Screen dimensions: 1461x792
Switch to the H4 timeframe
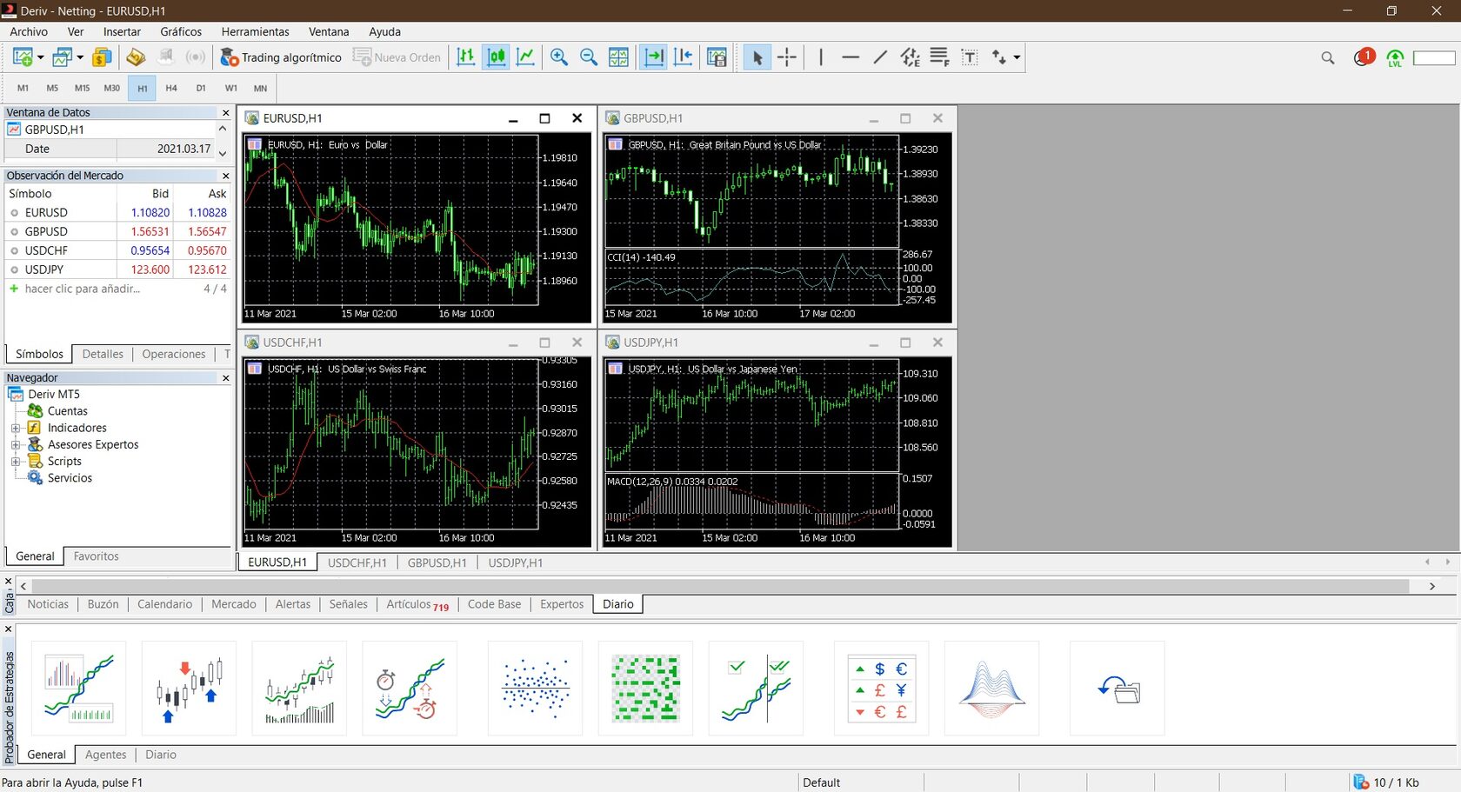(170, 88)
